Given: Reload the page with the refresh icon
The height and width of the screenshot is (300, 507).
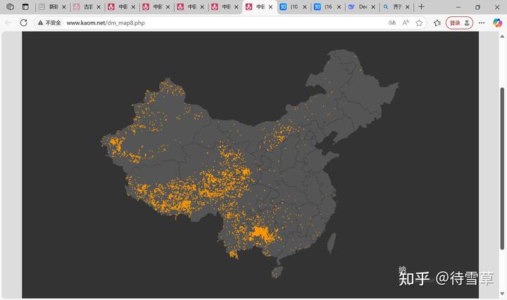Looking at the screenshot, I should click(24, 23).
